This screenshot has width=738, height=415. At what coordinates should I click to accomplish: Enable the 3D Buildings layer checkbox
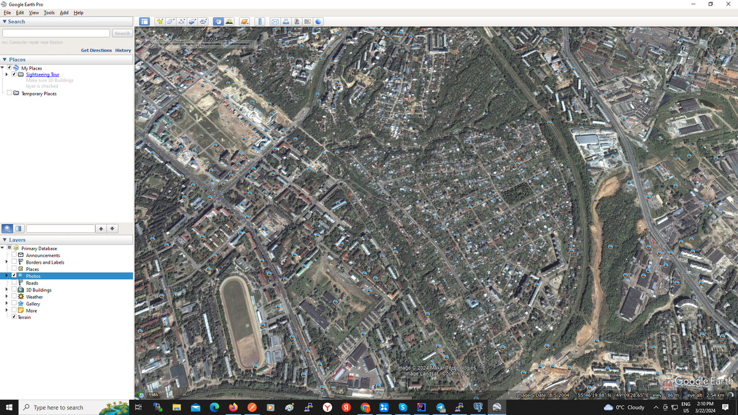[x=14, y=290]
